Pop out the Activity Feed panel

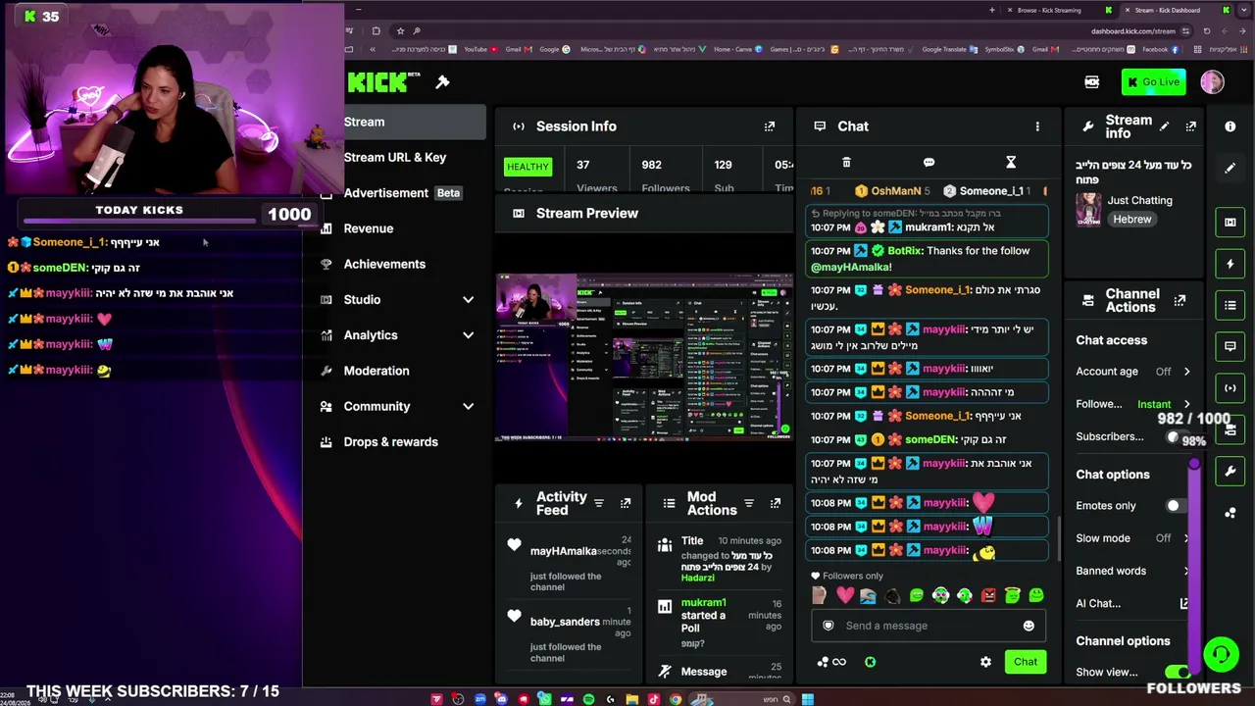coord(626,504)
